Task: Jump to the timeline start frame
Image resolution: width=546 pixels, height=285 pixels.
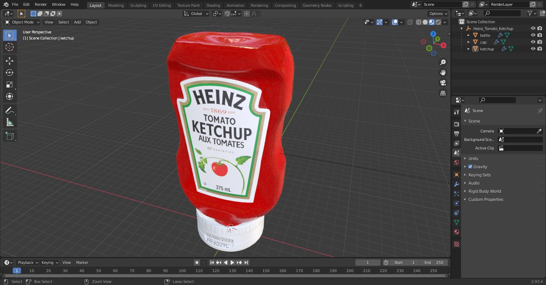Action: pos(212,263)
